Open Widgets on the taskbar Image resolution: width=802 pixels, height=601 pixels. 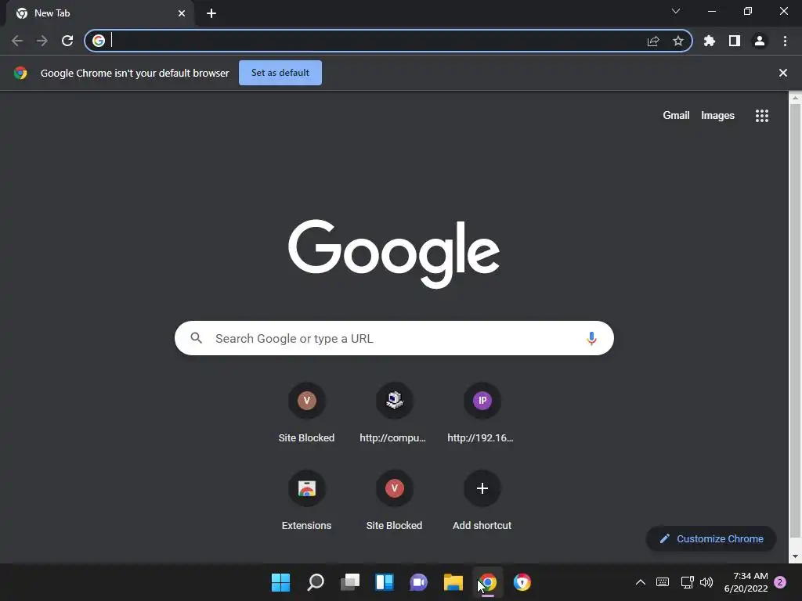point(384,582)
